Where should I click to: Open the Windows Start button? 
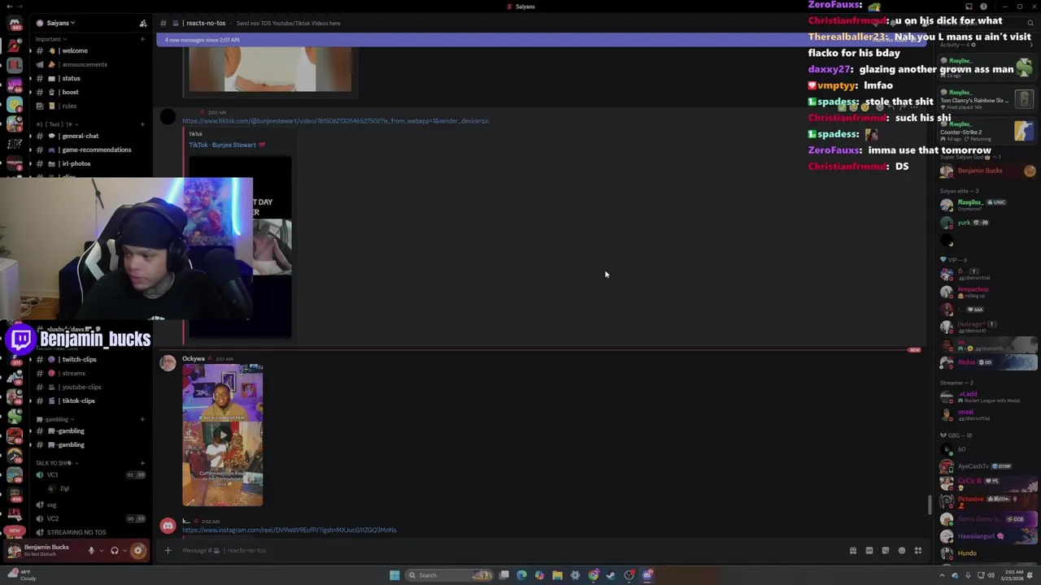(394, 575)
